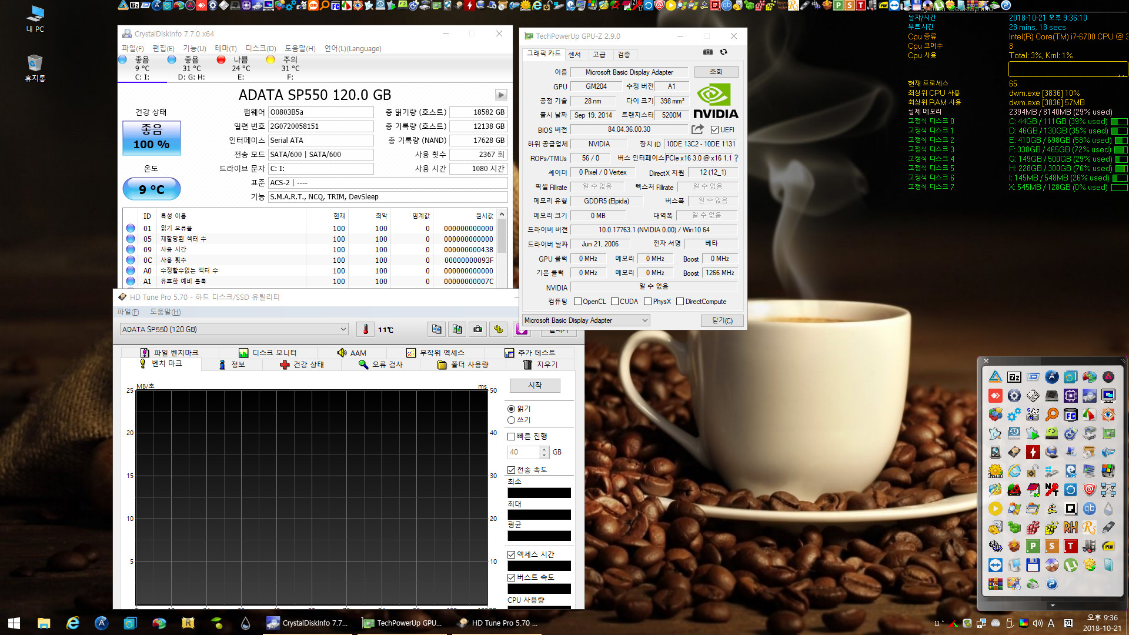The width and height of the screenshot is (1129, 635).
Task: Open 디스크 모니터 tab in HD Tune
Action: (268, 353)
